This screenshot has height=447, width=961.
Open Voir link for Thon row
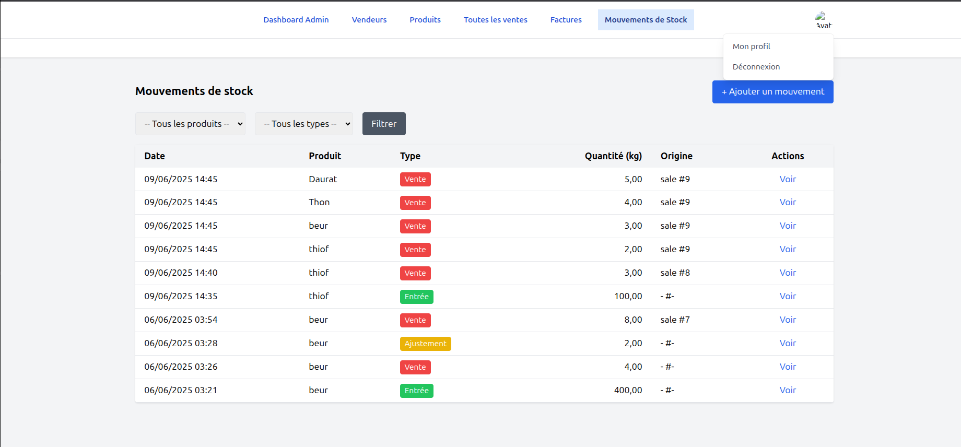tap(787, 203)
